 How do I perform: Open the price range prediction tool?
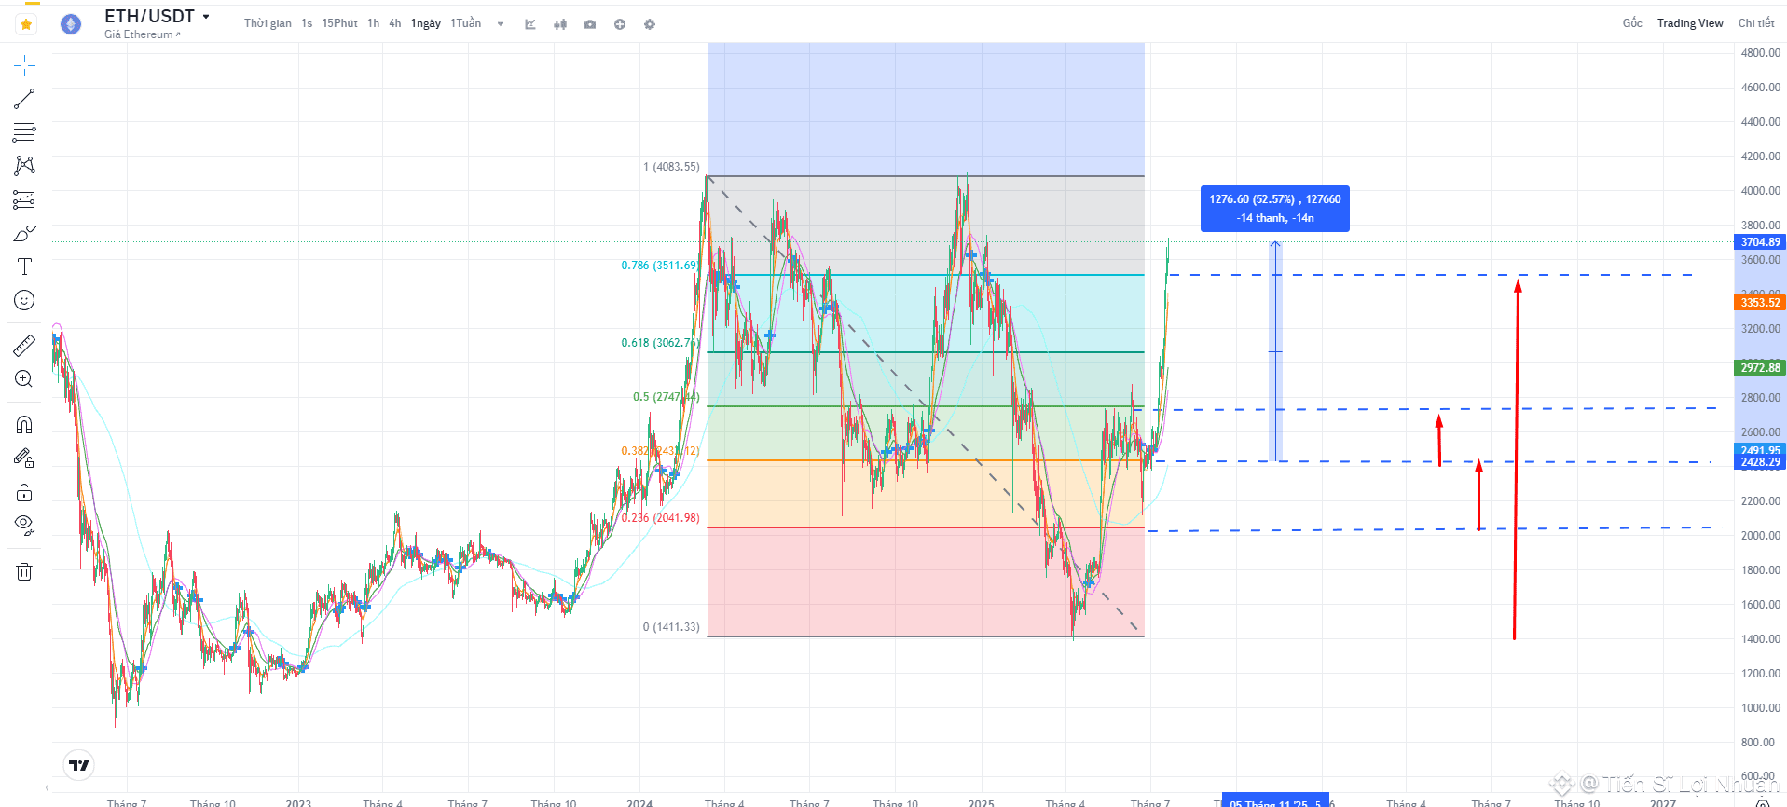pyautogui.click(x=24, y=199)
